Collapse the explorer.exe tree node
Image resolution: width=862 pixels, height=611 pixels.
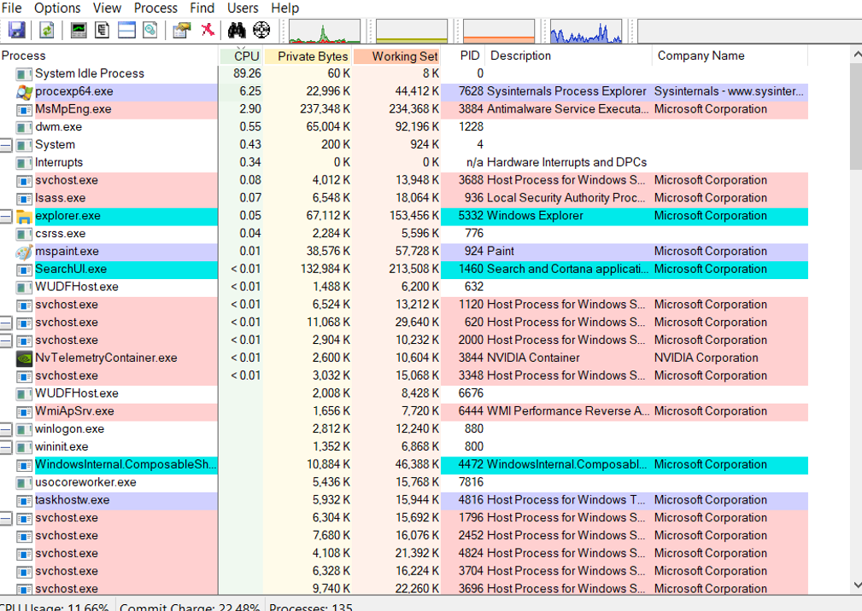[5, 216]
